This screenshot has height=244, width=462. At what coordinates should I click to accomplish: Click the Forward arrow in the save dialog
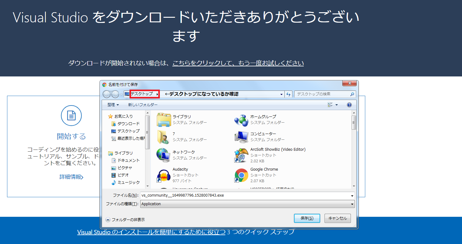[115, 94]
